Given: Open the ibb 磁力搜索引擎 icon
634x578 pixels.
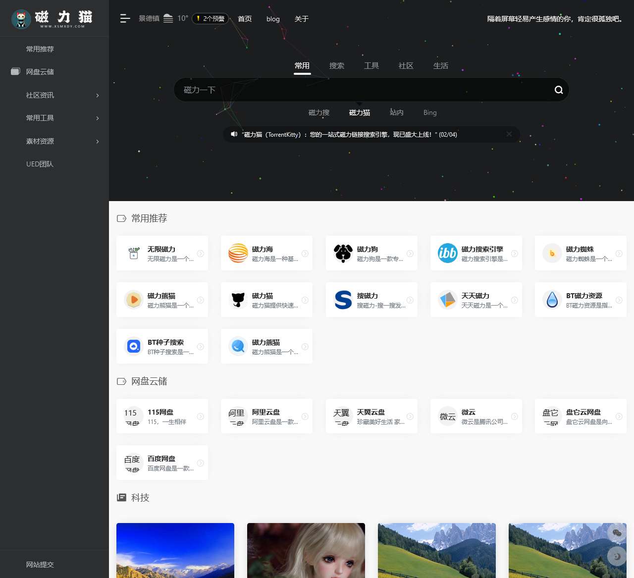Looking at the screenshot, I should pos(447,253).
